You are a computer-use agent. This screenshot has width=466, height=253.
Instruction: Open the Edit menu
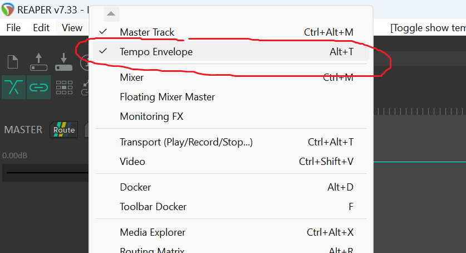41,27
